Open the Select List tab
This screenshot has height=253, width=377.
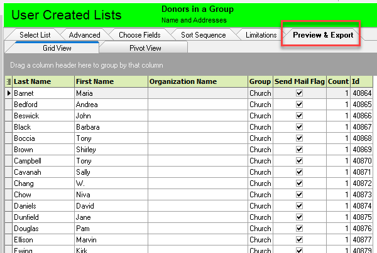[x=35, y=35]
